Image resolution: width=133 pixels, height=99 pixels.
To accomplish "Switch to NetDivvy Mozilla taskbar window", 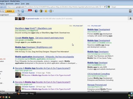I will point(8,94).
